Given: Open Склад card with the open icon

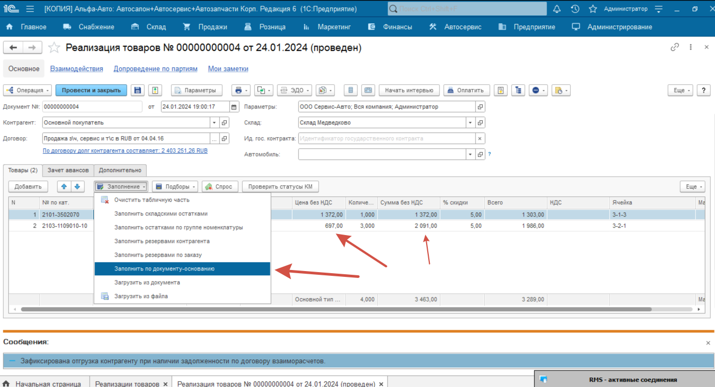Looking at the screenshot, I should click(480, 123).
